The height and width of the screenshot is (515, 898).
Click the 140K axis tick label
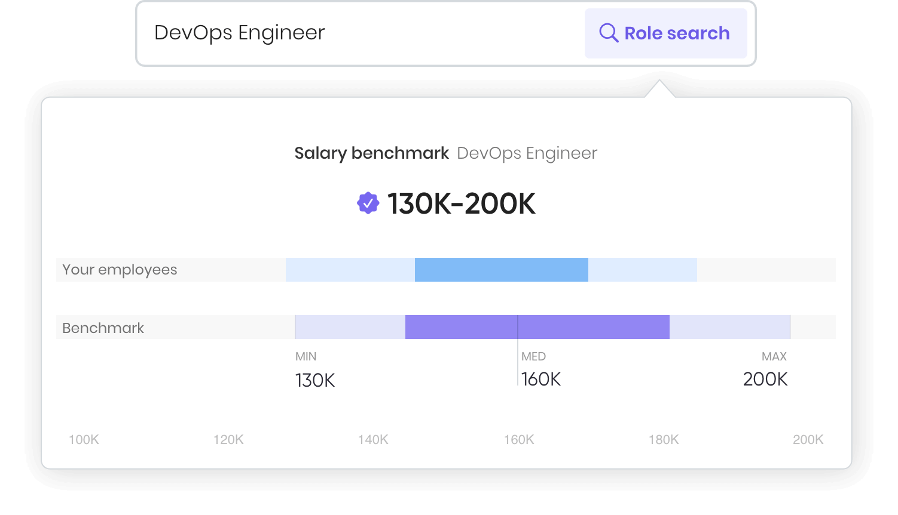coord(373,440)
